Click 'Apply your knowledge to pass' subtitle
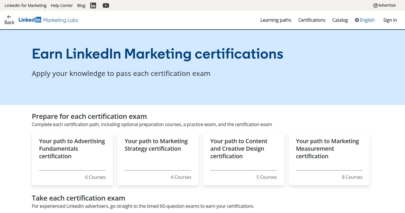Image resolution: width=405 pixels, height=213 pixels. coord(121,74)
